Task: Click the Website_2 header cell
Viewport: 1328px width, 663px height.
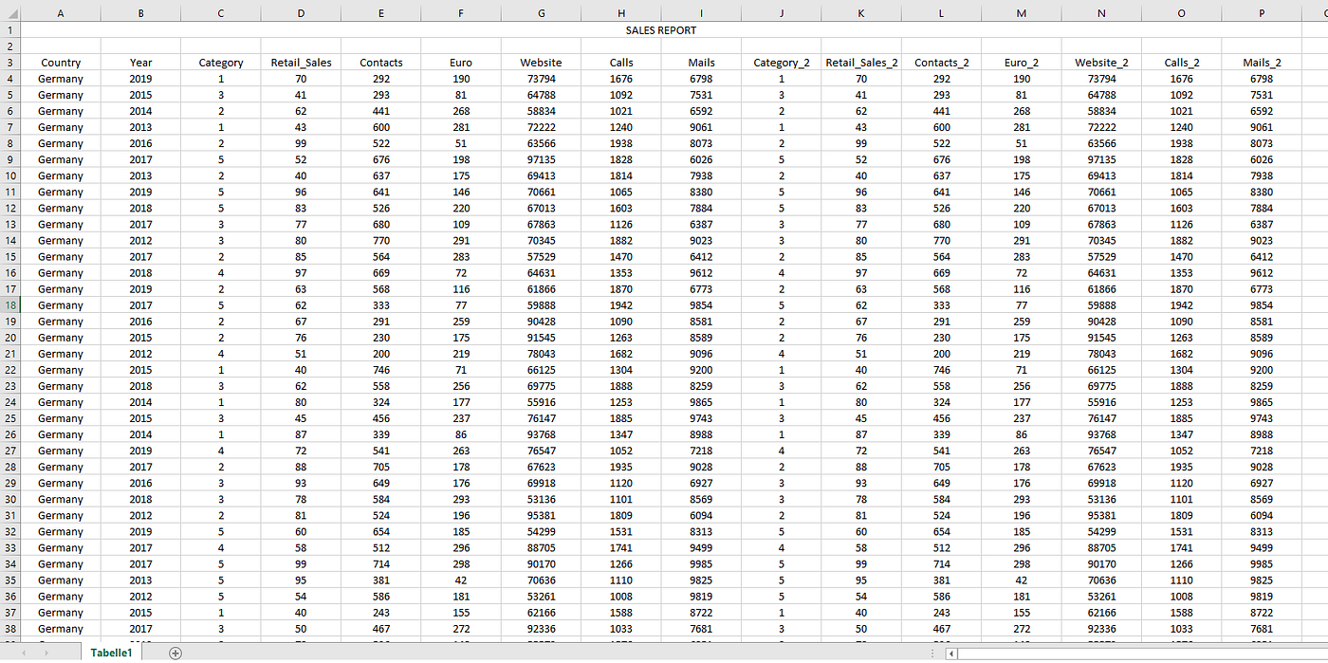Action: [1101, 63]
